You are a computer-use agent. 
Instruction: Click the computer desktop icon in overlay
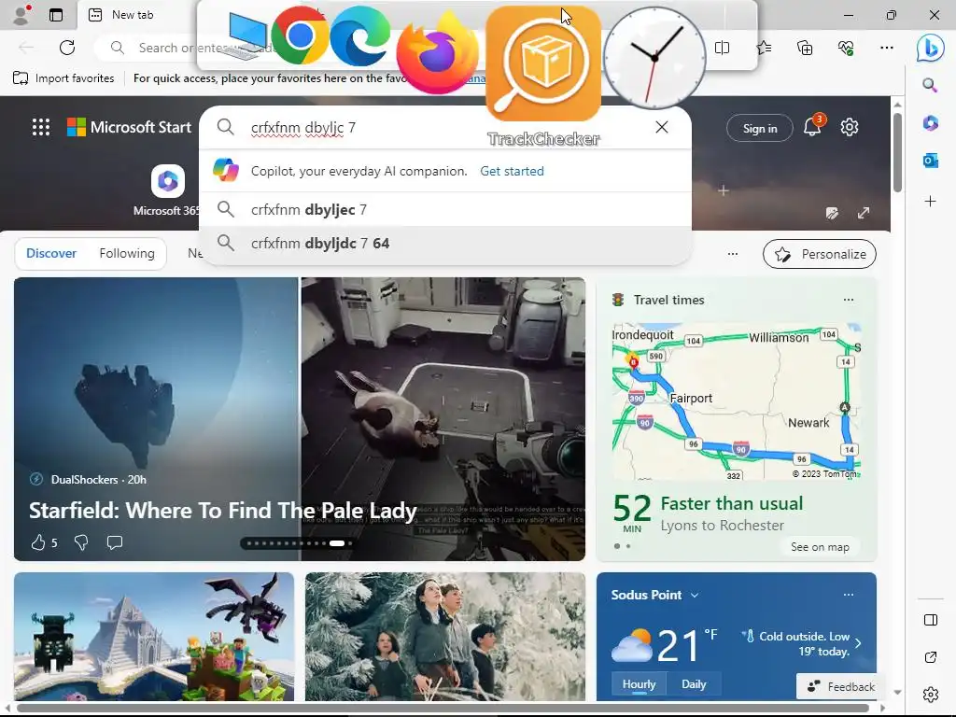coord(245,36)
